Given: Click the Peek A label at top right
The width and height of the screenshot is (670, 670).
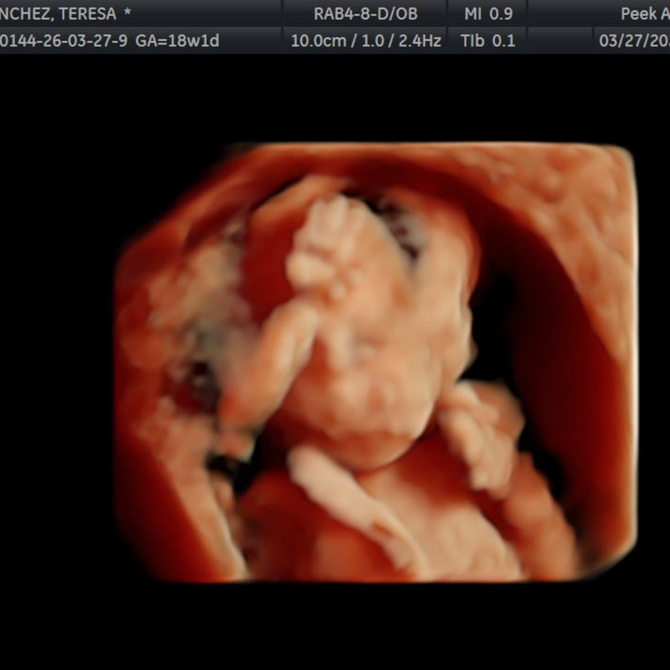Looking at the screenshot, I should (645, 14).
